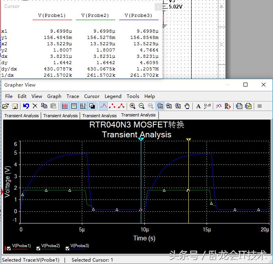Click the Copy icon in toolbar
Screen dimensions: 273x264
[44, 106]
